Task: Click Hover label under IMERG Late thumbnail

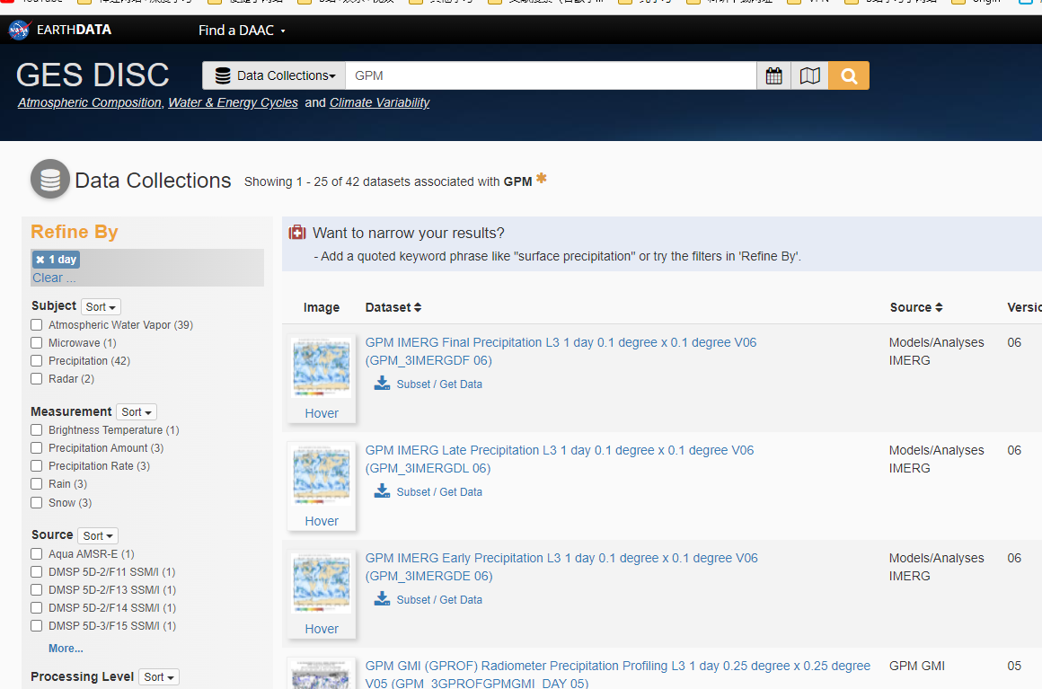Action: [322, 521]
